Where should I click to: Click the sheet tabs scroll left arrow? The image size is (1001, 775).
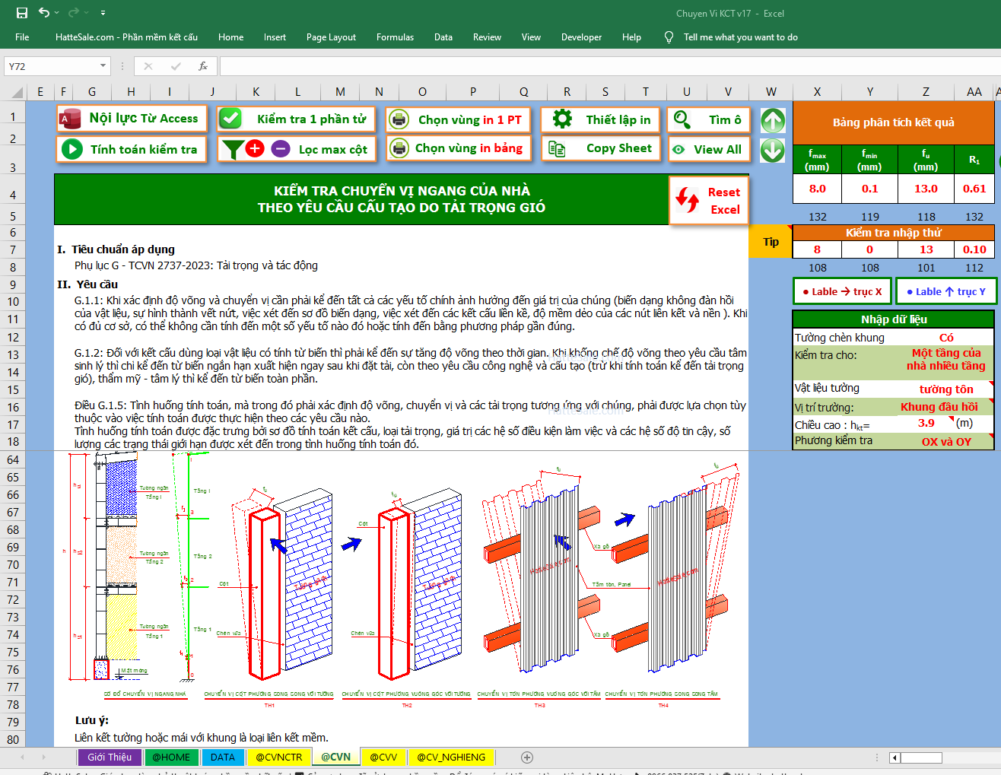click(22, 758)
